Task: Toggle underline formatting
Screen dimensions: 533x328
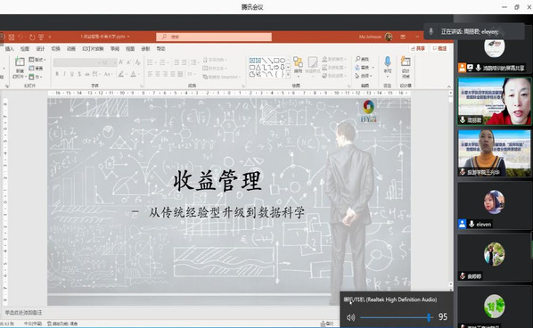Action: point(71,74)
